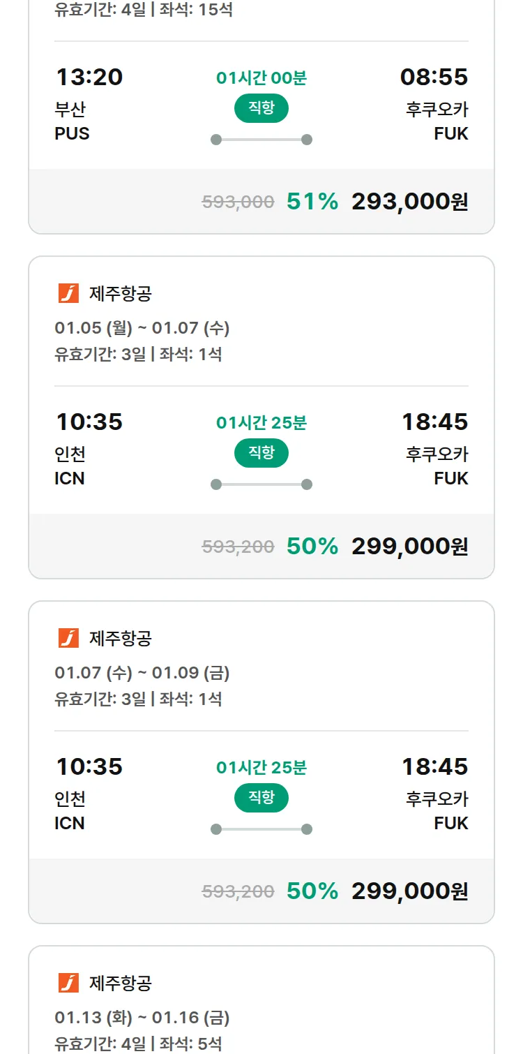Click the route line on the 01.05 Incheon flight
The image size is (523, 1054).
[x=261, y=484]
